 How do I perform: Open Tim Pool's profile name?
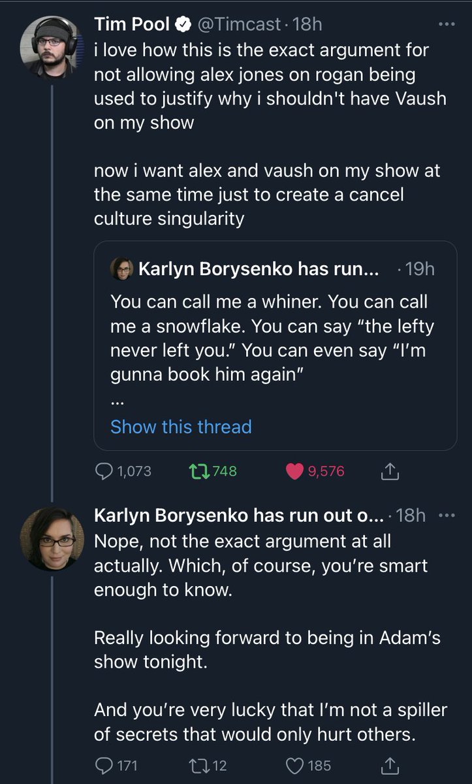pos(132,25)
